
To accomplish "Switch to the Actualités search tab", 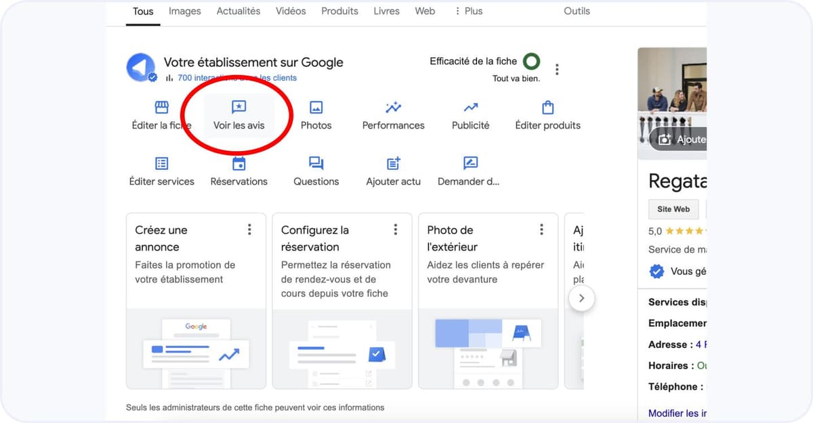I will click(238, 11).
